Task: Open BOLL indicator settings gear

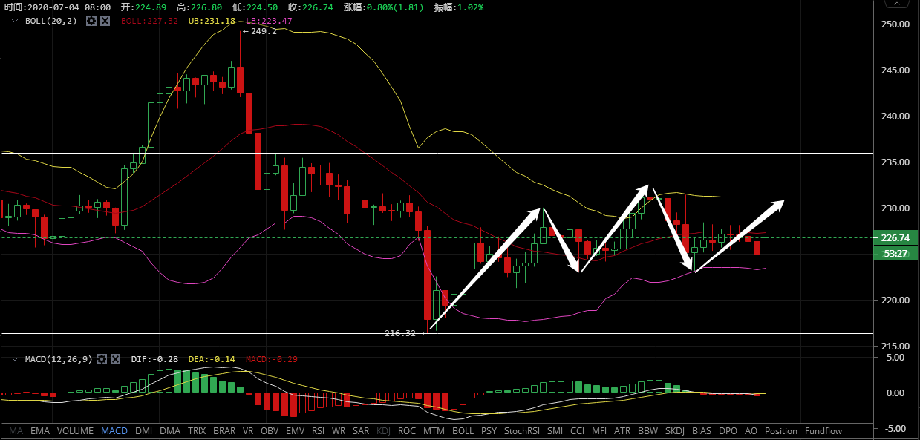Action: pyautogui.click(x=91, y=21)
